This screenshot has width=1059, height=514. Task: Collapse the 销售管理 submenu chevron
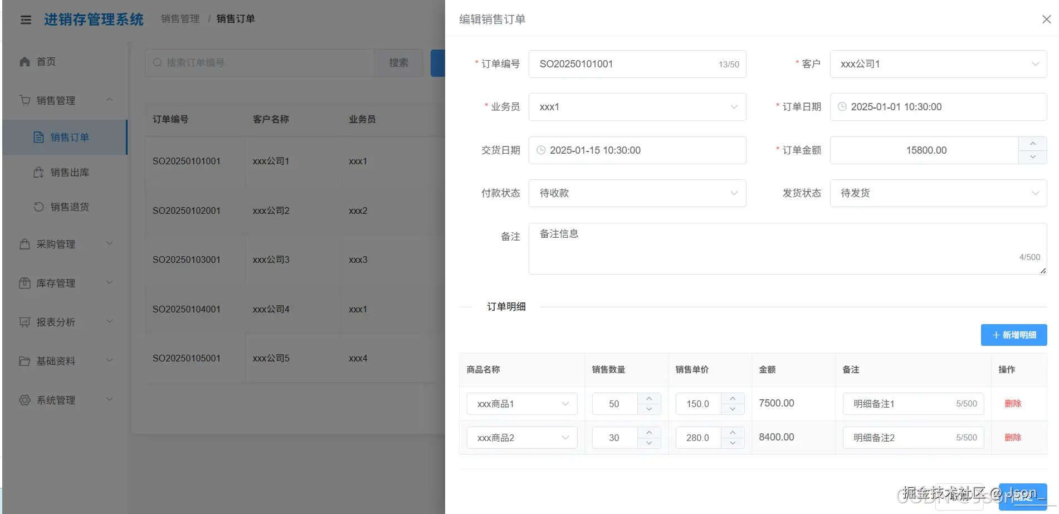pos(110,100)
